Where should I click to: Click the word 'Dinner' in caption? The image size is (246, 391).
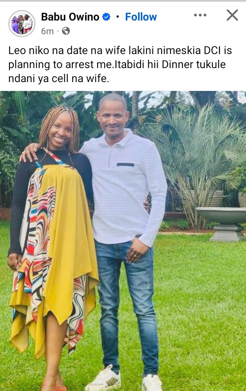click(178, 65)
